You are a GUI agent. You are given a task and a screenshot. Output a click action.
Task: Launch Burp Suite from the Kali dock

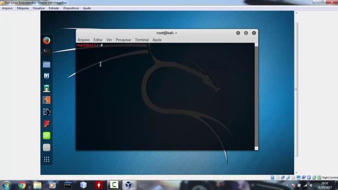coord(46,100)
